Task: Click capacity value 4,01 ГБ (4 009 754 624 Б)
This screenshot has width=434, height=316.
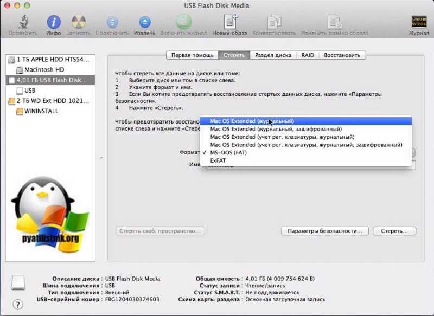Action: point(280,279)
